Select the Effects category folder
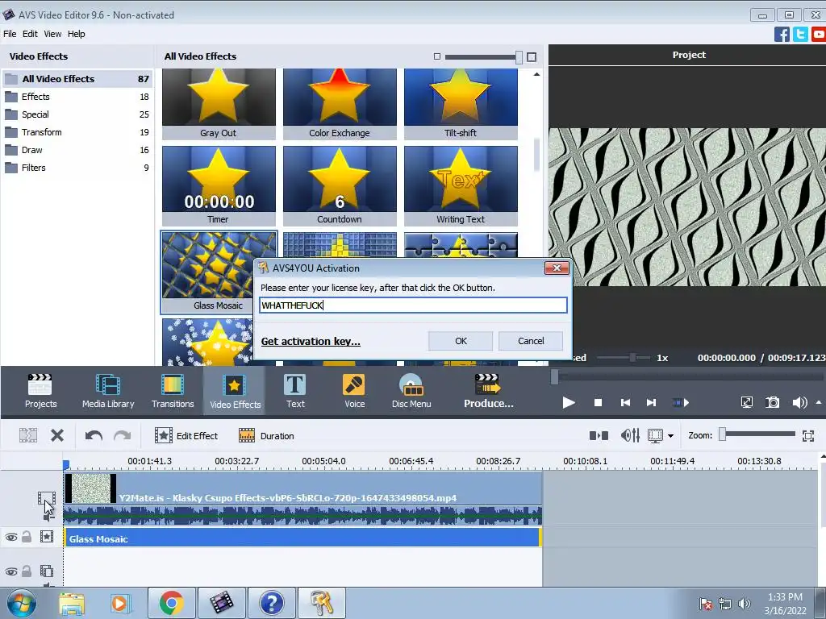Screen dimensions: 826x619 77,97
